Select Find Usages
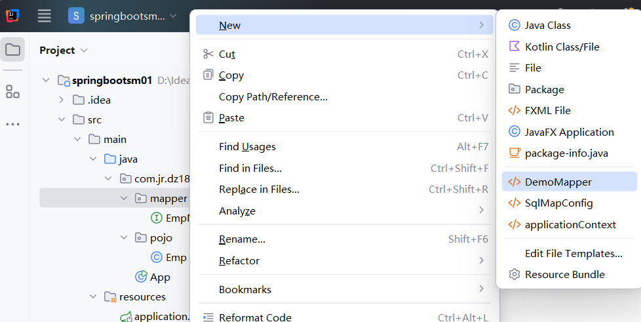641x322 pixels. (x=345, y=147)
